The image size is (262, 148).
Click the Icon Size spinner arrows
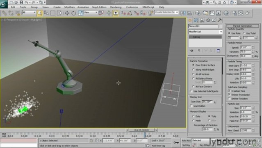pos(215,102)
